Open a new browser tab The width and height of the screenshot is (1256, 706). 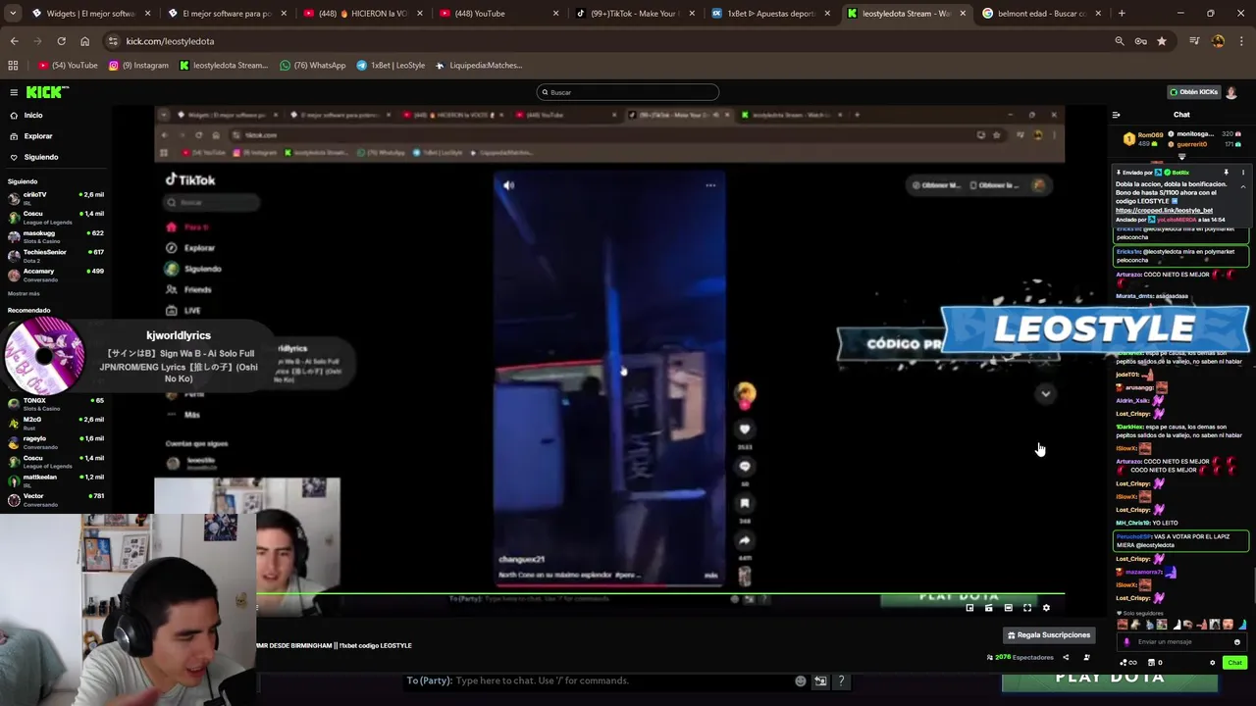(1122, 14)
